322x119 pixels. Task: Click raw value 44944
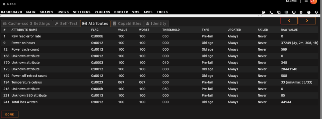[286, 102]
